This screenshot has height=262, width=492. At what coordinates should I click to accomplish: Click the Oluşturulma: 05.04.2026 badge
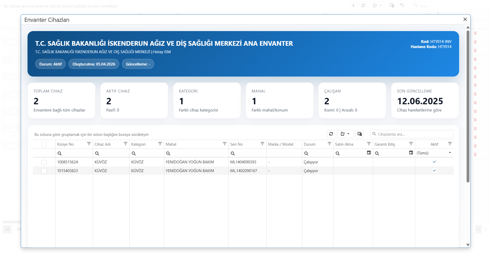[94, 64]
